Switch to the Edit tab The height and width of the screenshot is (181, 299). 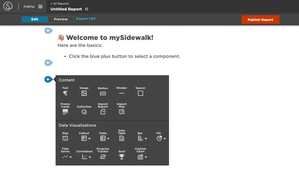(x=35, y=19)
